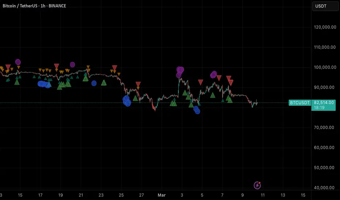Click the 120,000.00 price scale label
This screenshot has height=200, width=340.
tap(325, 27)
